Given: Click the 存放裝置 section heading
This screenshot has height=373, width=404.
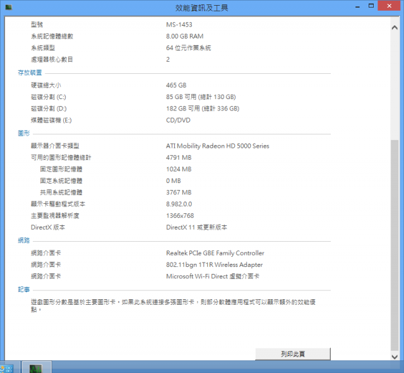Looking at the screenshot, I should coord(30,73).
